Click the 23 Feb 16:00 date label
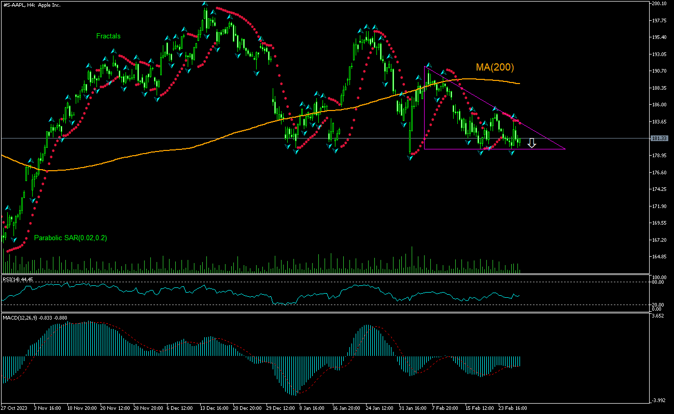674x414 pixels. (x=512, y=408)
